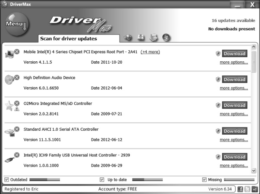
Task: Download the Intel Chipset PCI Express Root Port driver
Action: tap(234, 54)
